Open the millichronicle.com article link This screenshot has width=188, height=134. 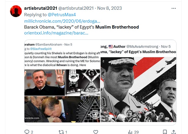click(62, 21)
